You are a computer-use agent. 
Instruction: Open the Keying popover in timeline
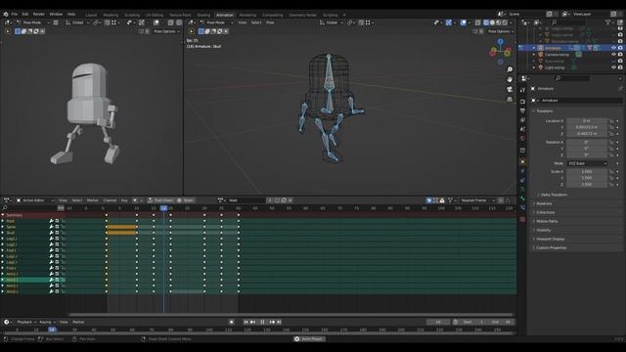(47, 322)
